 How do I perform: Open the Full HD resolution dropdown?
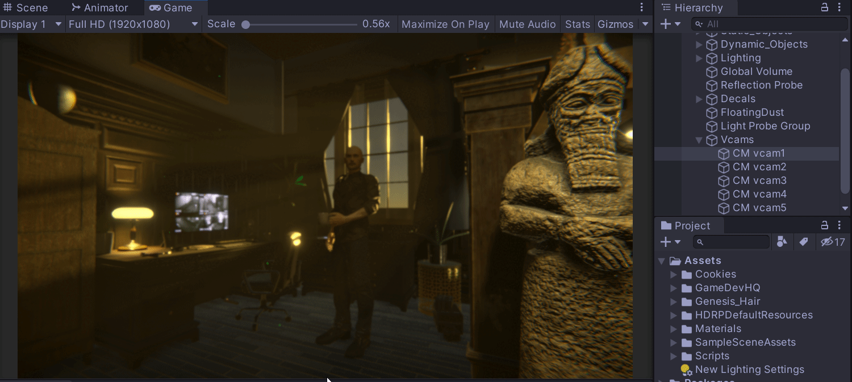(132, 24)
